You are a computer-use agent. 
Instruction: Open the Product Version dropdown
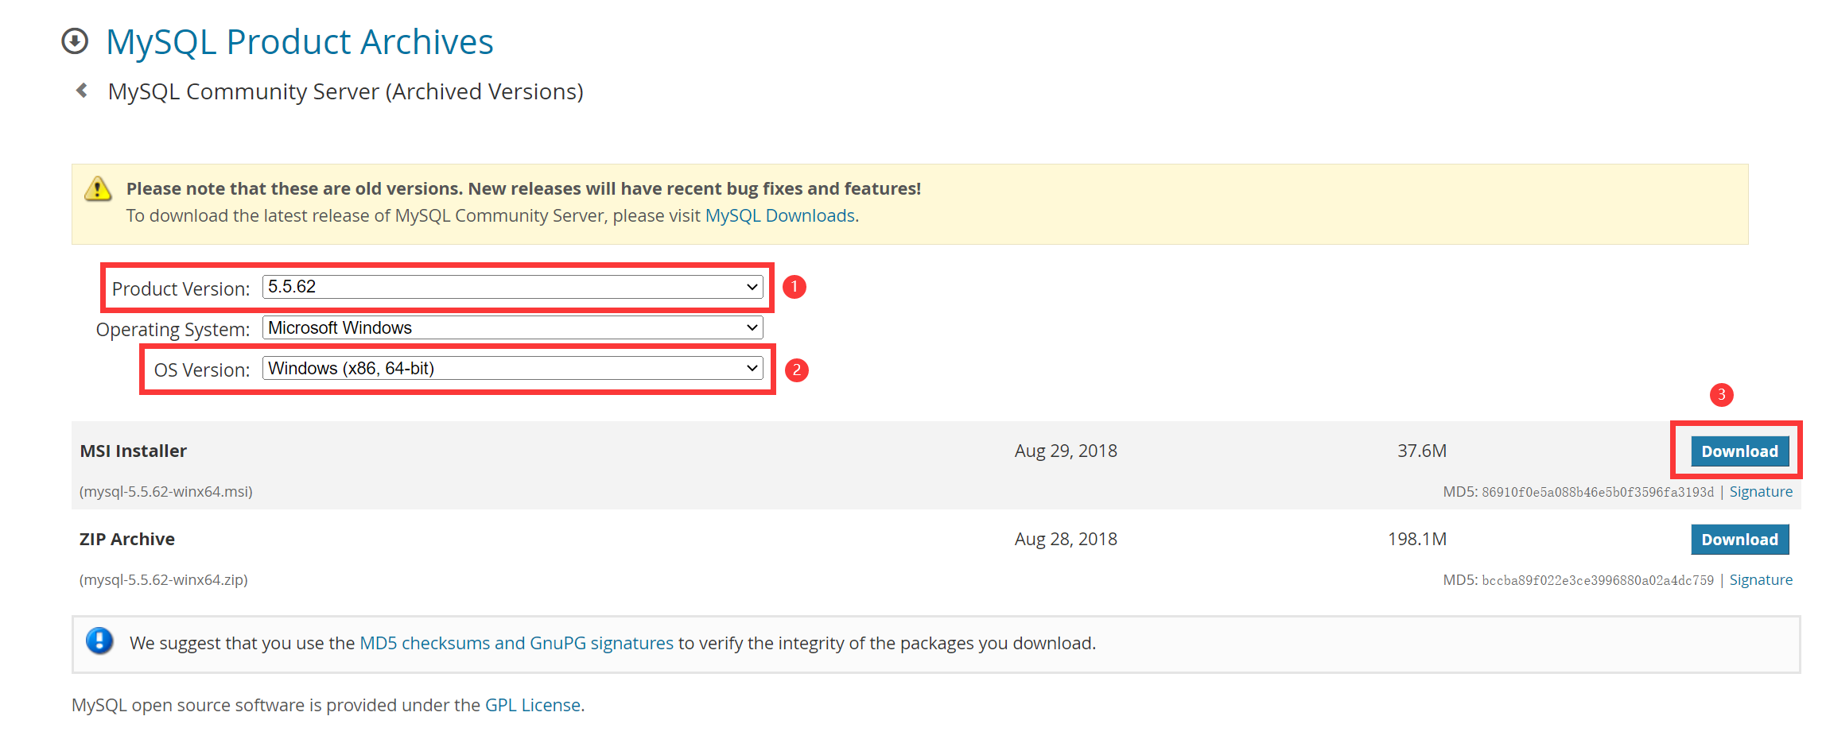513,287
